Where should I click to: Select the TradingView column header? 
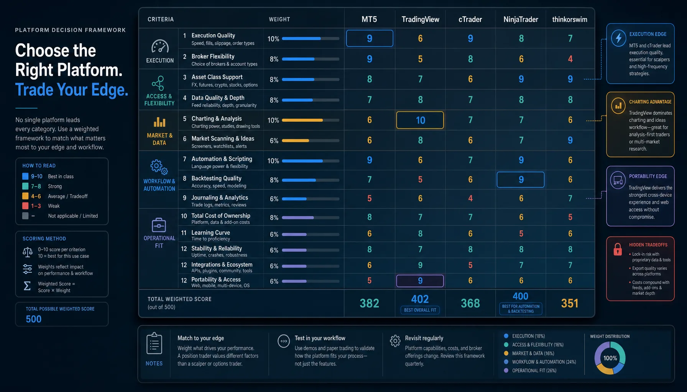pos(420,19)
